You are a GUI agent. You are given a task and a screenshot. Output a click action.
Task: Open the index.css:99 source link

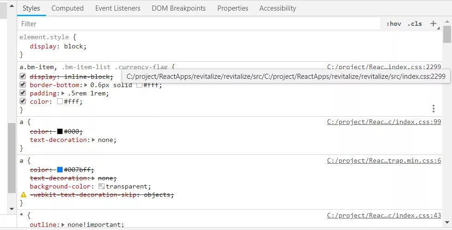click(x=384, y=122)
